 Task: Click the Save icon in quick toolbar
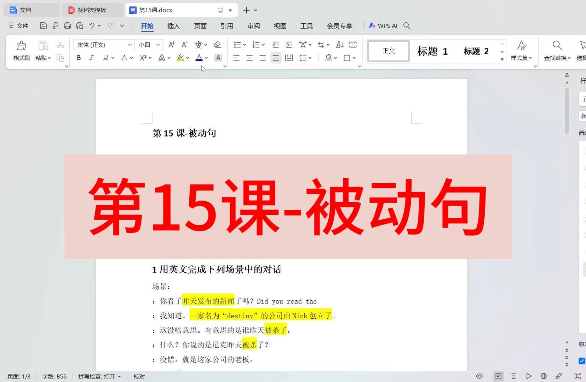point(43,25)
